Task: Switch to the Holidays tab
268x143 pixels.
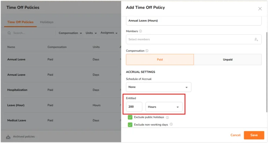Action: 47,22
